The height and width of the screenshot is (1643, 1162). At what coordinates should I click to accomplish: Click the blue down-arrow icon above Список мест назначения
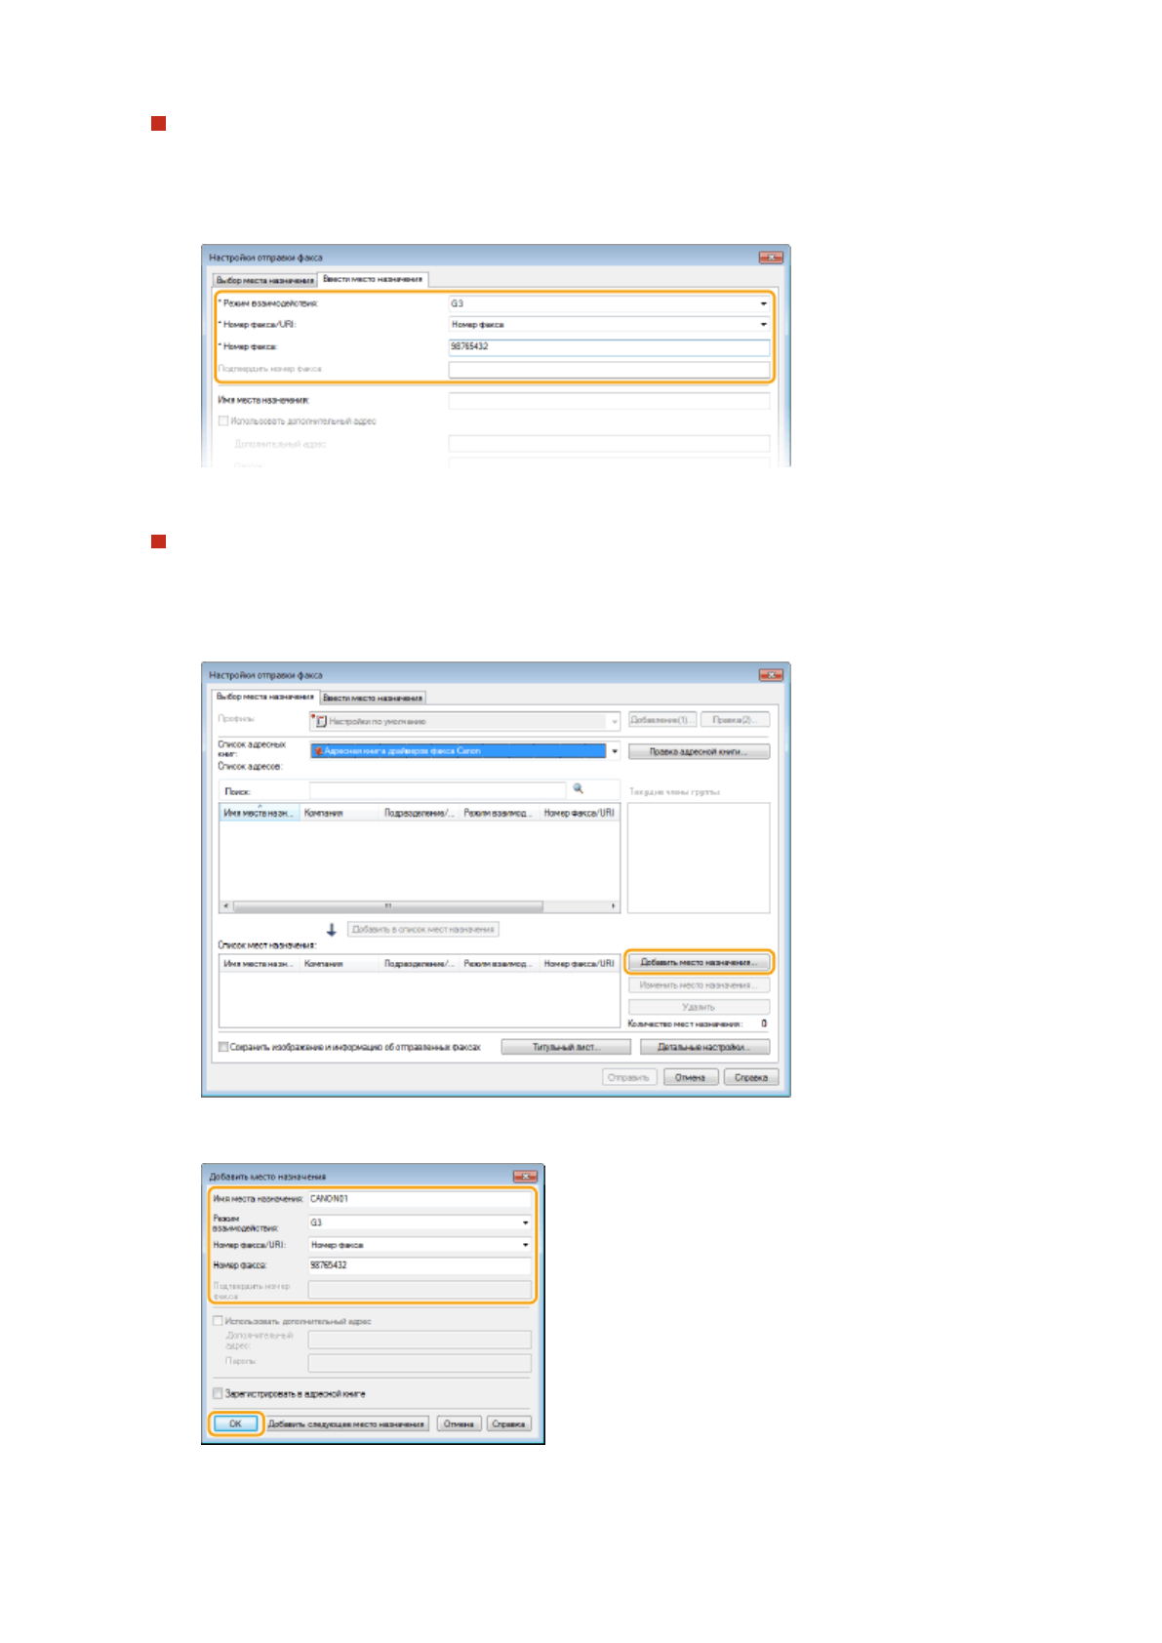pyautogui.click(x=331, y=930)
